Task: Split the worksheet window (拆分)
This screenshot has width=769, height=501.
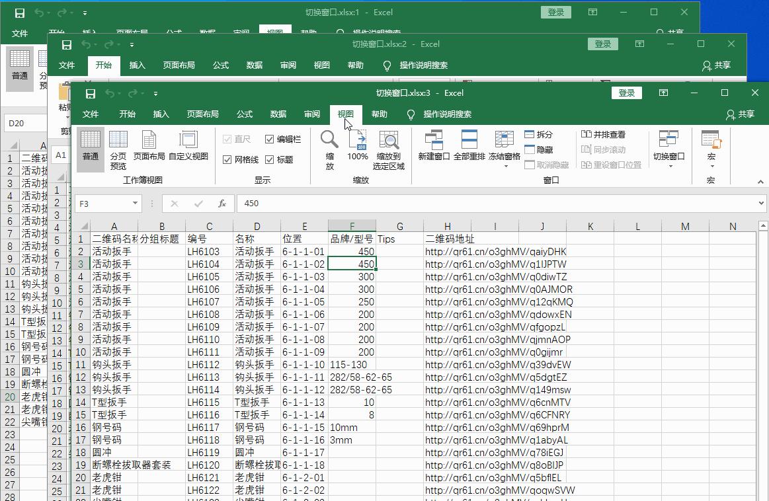Action: 537,135
